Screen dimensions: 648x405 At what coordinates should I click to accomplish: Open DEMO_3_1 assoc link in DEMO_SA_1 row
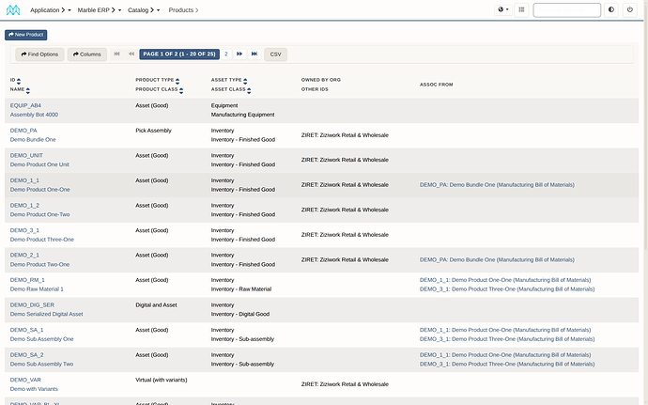click(x=507, y=339)
